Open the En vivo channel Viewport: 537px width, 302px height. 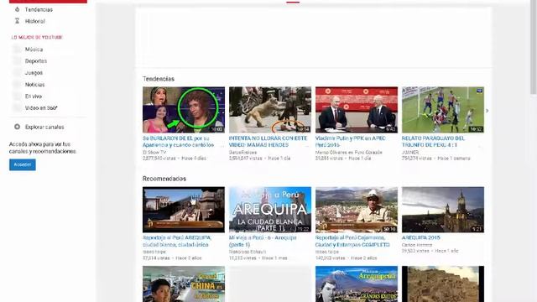click(34, 96)
